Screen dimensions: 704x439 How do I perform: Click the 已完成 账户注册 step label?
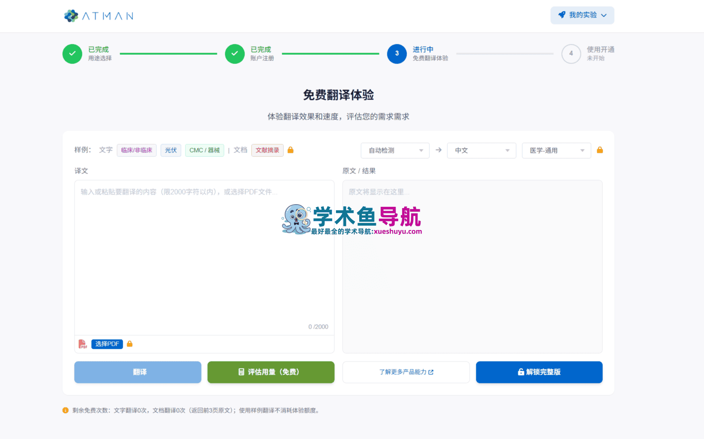click(x=262, y=53)
